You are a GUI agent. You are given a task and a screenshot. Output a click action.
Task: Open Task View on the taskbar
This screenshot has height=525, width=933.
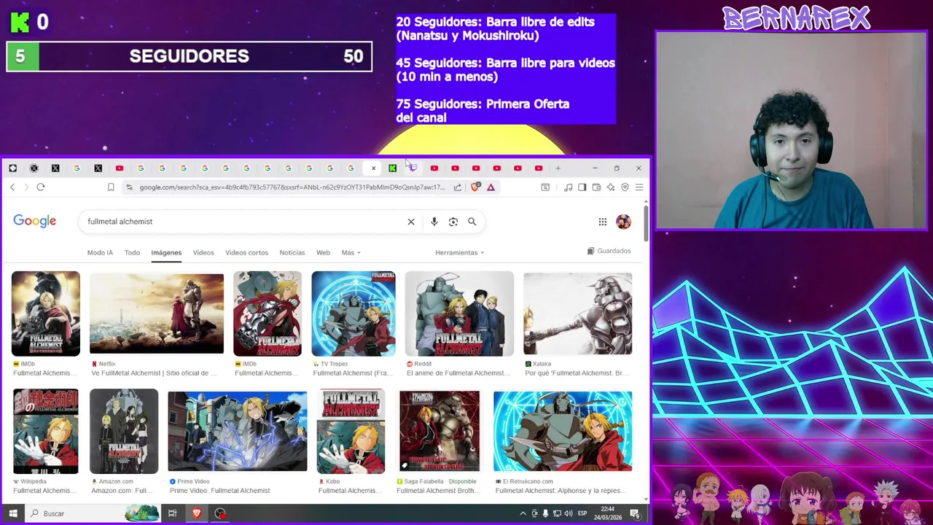(x=172, y=513)
